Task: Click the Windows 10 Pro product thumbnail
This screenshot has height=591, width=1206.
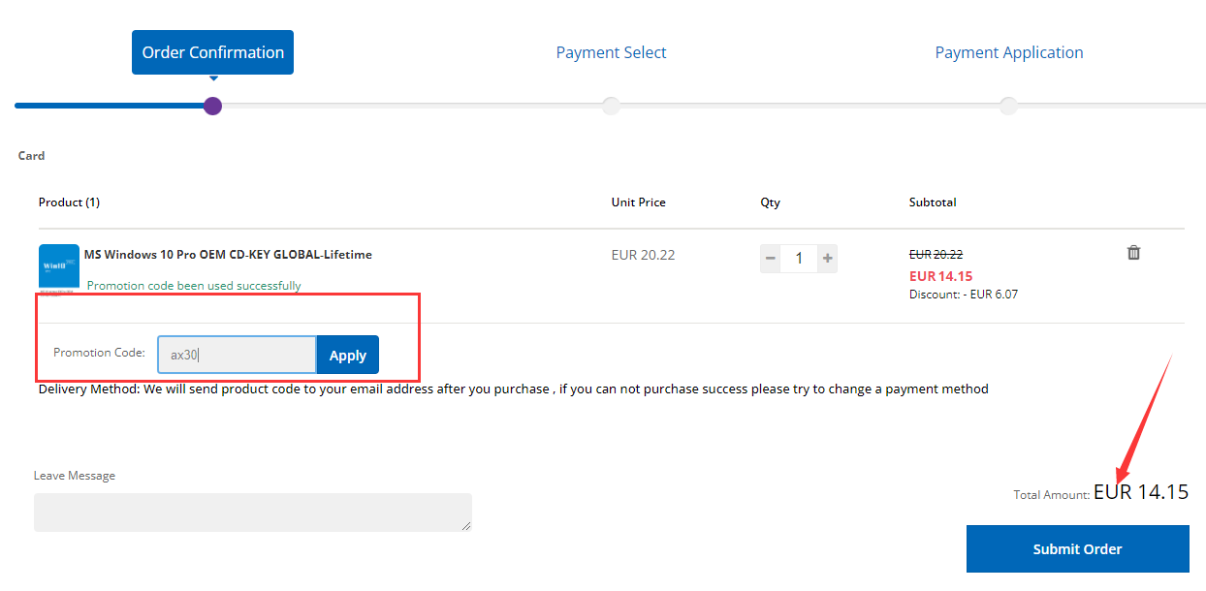Action: point(59,268)
